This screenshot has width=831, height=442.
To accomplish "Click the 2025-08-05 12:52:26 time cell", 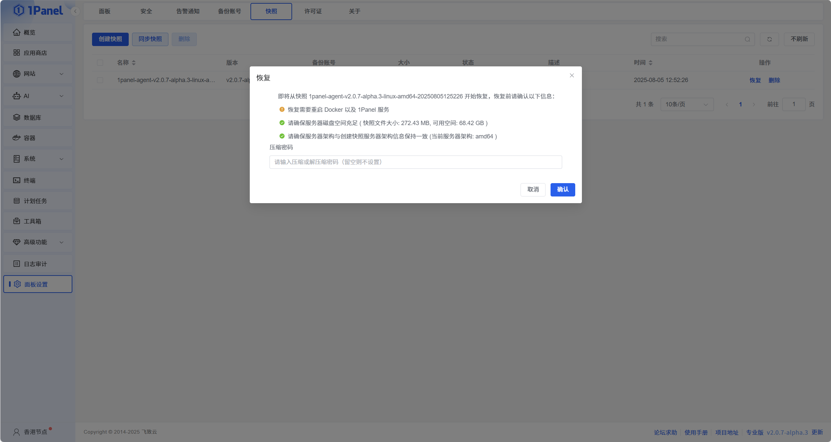I will (x=661, y=80).
